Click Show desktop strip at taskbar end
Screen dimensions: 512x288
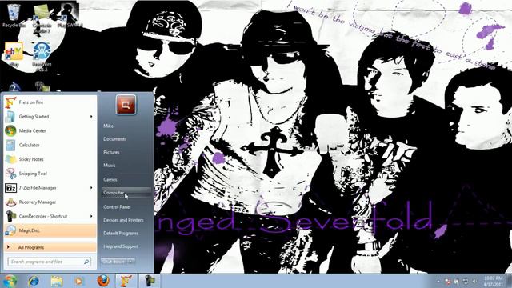(509, 281)
